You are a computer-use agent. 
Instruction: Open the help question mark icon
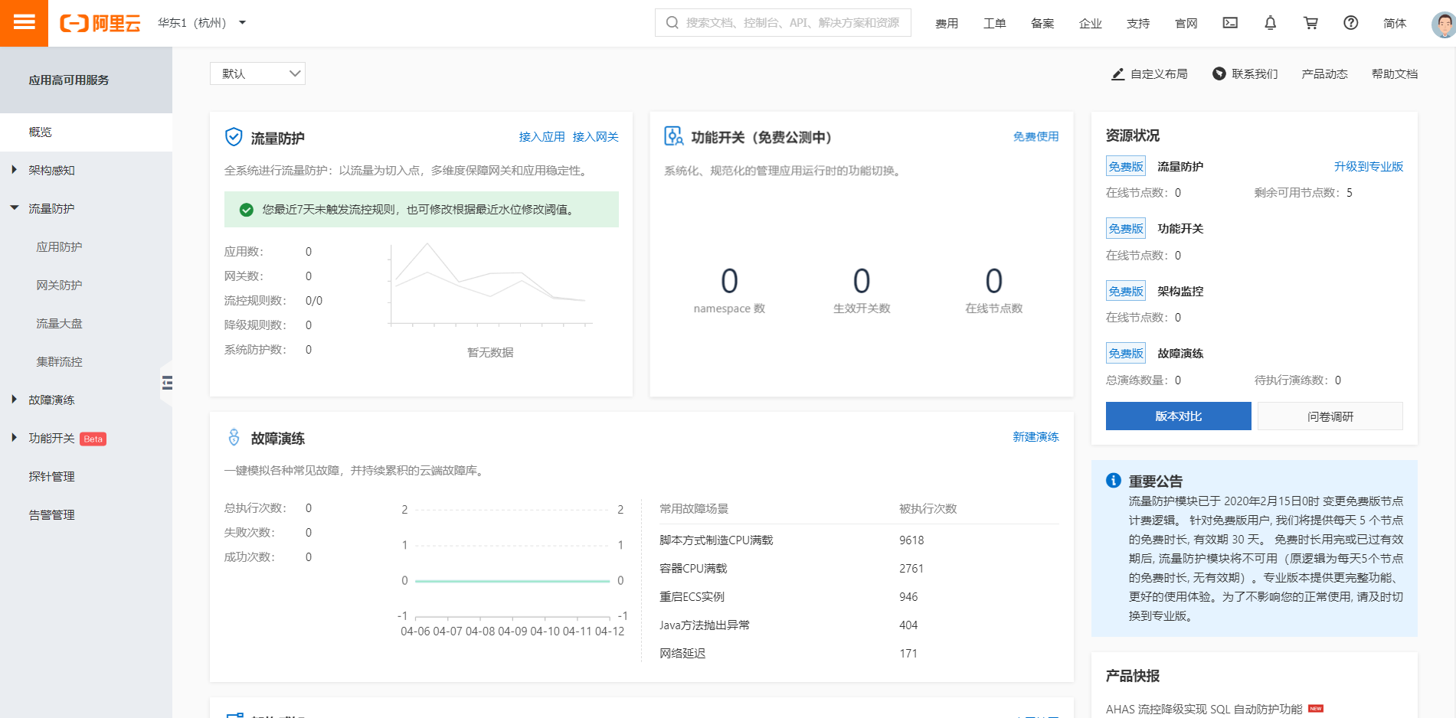point(1351,23)
